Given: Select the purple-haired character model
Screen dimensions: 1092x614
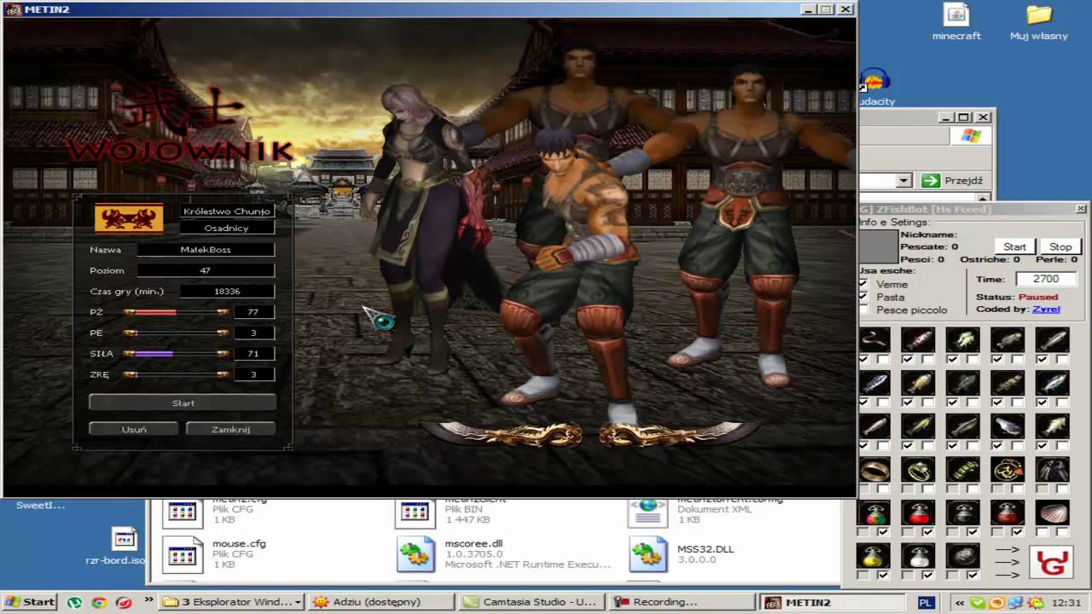Looking at the screenshot, I should pyautogui.click(x=420, y=226).
